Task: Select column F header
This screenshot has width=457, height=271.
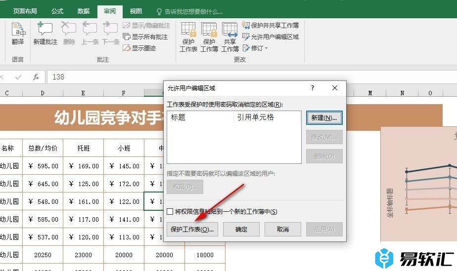Action: click(124, 93)
